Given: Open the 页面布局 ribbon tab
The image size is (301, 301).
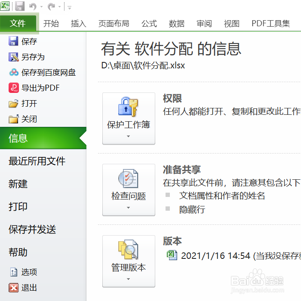Looking at the screenshot, I should (114, 24).
